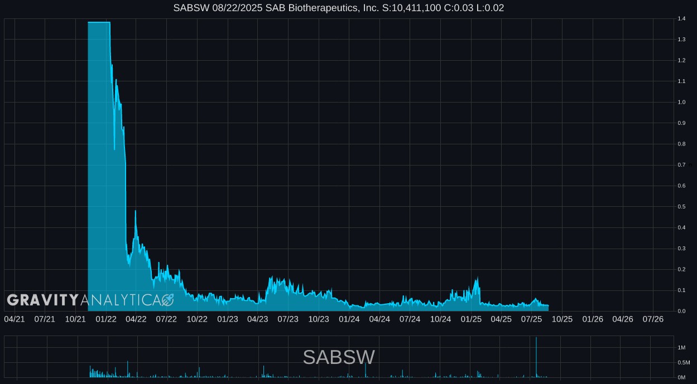The width and height of the screenshot is (697, 384).
Task: Click the 04/24 date label on x-axis
Action: coord(379,319)
